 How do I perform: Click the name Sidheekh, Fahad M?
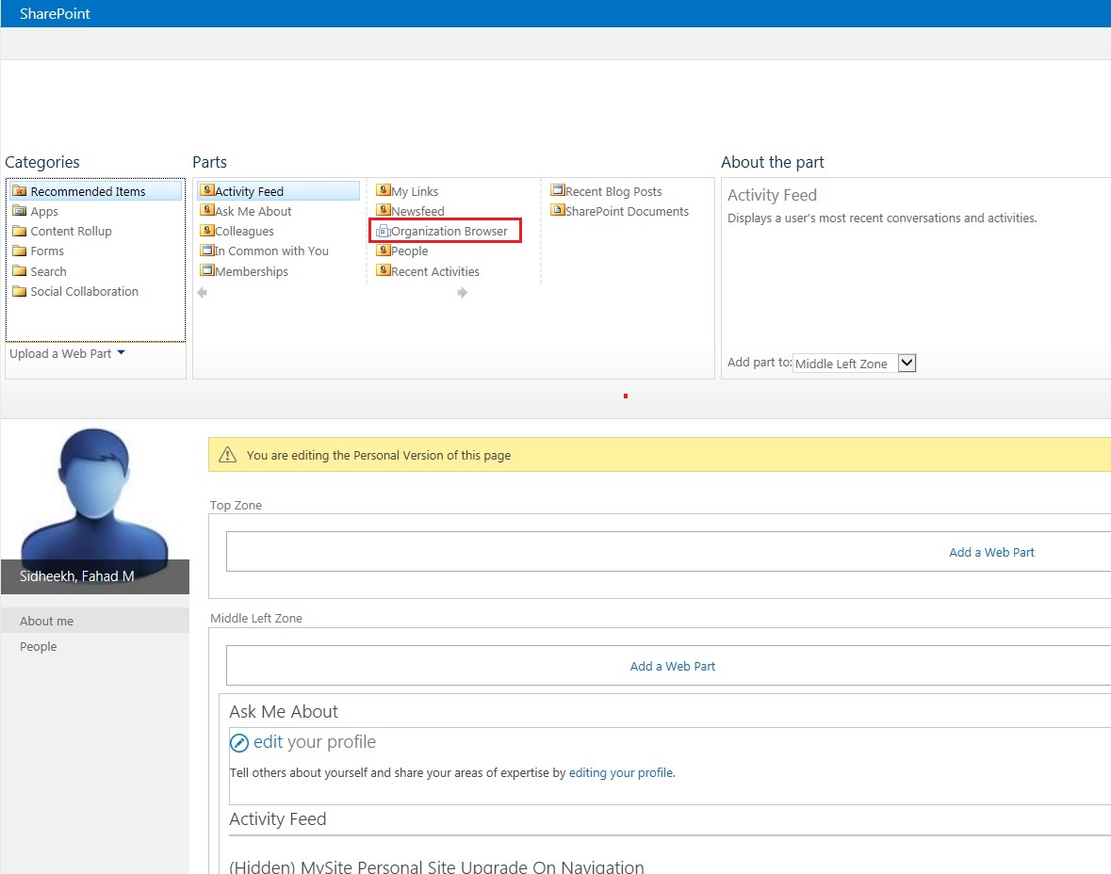point(76,575)
